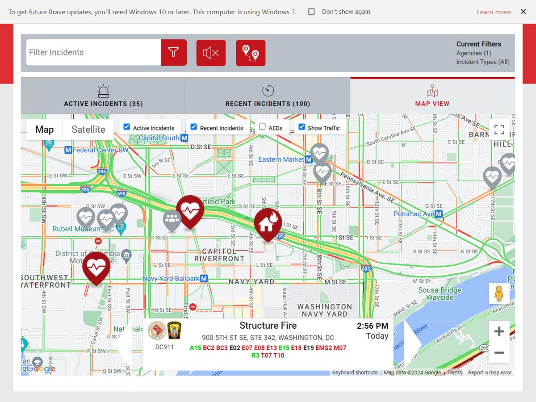Click the Agencies (1) filter text
Viewport: 536px width, 402px height.
[x=474, y=53]
